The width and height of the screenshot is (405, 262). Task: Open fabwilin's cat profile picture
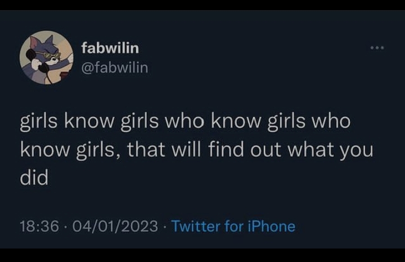pos(47,57)
